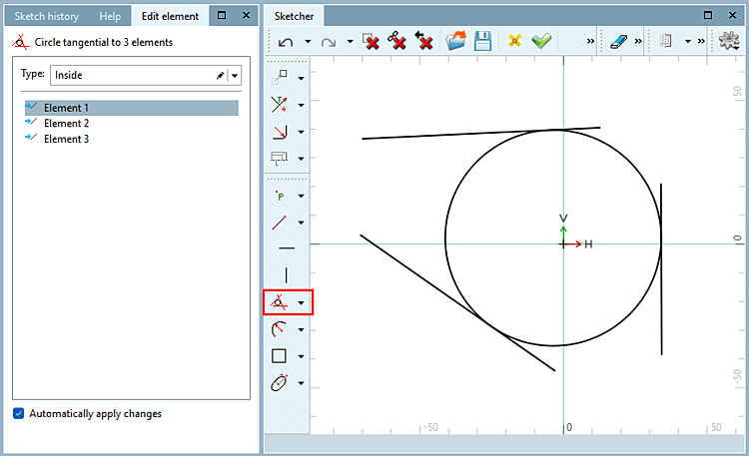The width and height of the screenshot is (749, 456).
Task: Open dropdown next to tangential circle tool
Action: [x=301, y=302]
